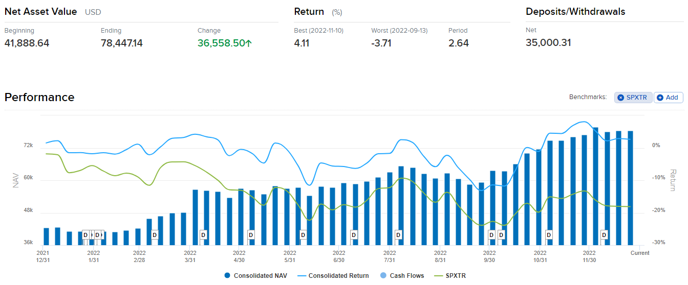Click the D marker just after 2022 10/31
This screenshot has width=688, height=285.
pyautogui.click(x=549, y=234)
